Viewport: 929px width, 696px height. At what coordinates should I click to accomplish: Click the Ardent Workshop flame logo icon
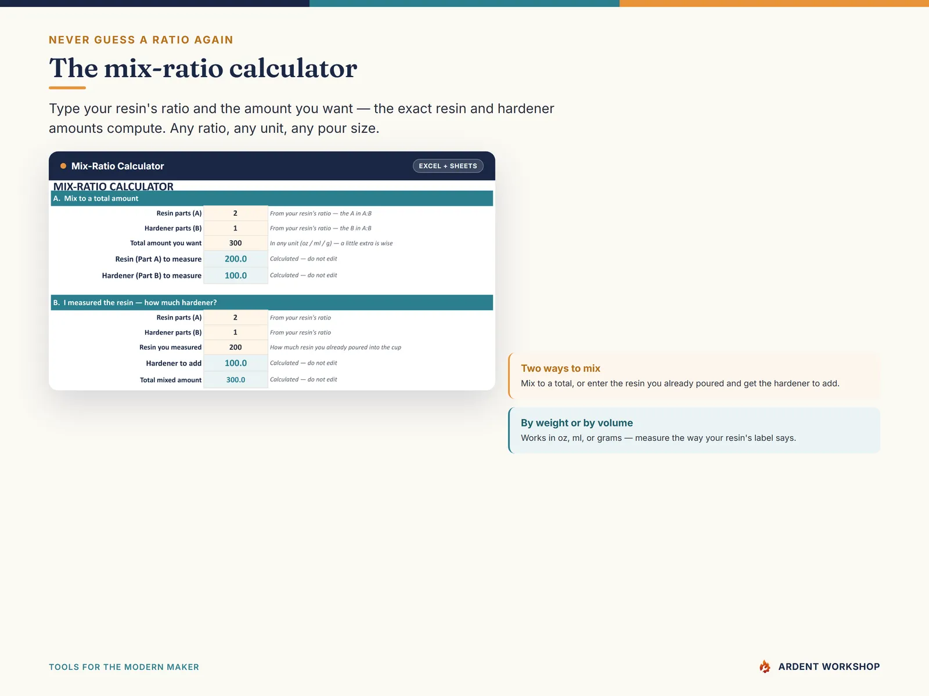tap(765, 666)
